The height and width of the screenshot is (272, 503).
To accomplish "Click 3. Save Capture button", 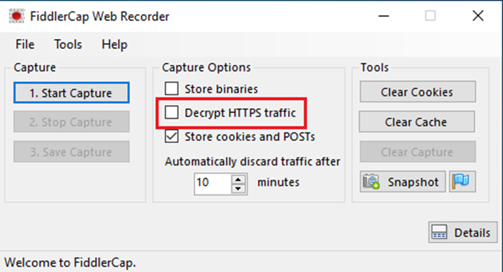I will pyautogui.click(x=72, y=152).
